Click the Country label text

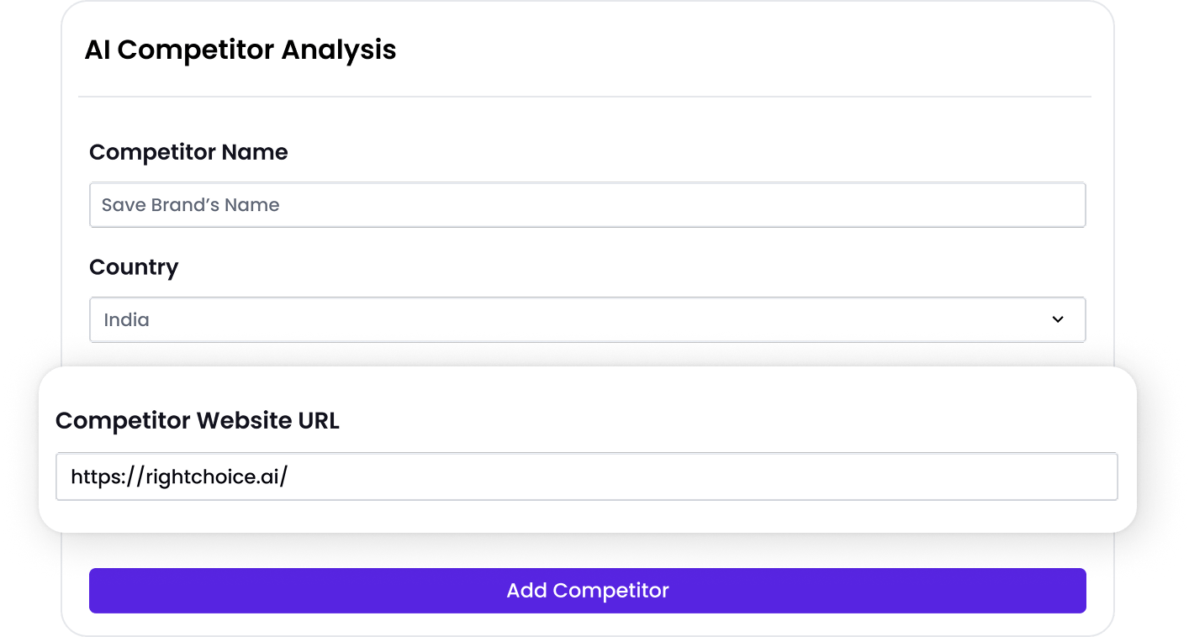tap(134, 267)
